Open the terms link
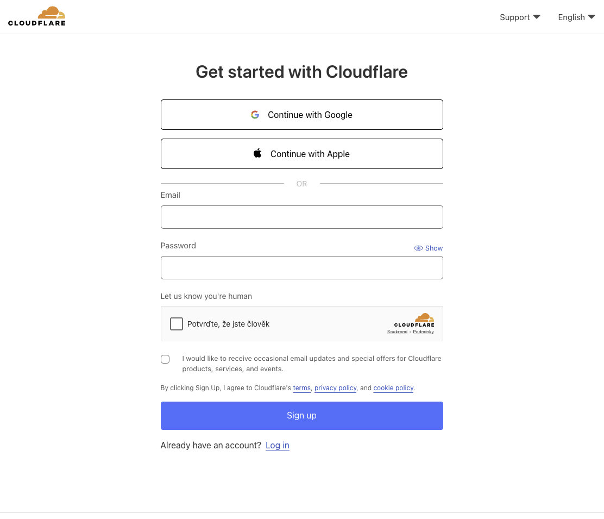This screenshot has width=604, height=519. (x=301, y=388)
